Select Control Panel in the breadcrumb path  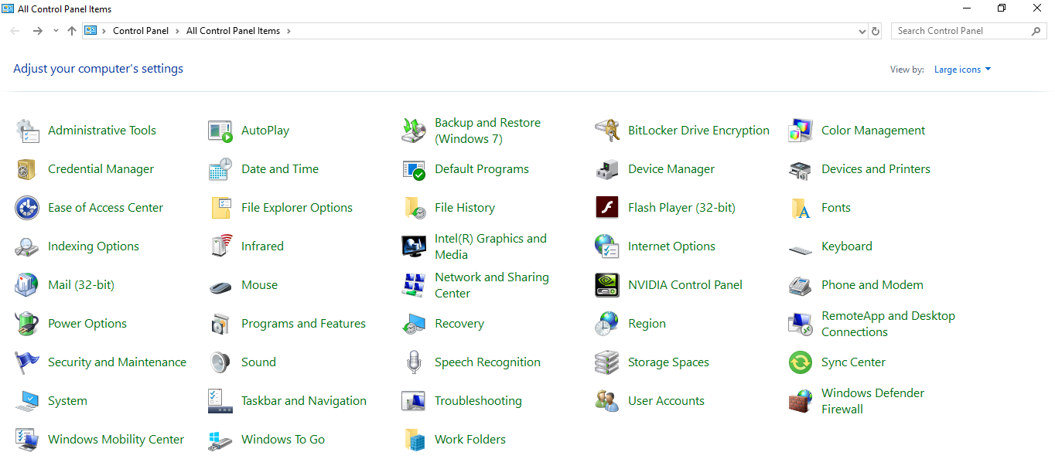click(x=141, y=31)
